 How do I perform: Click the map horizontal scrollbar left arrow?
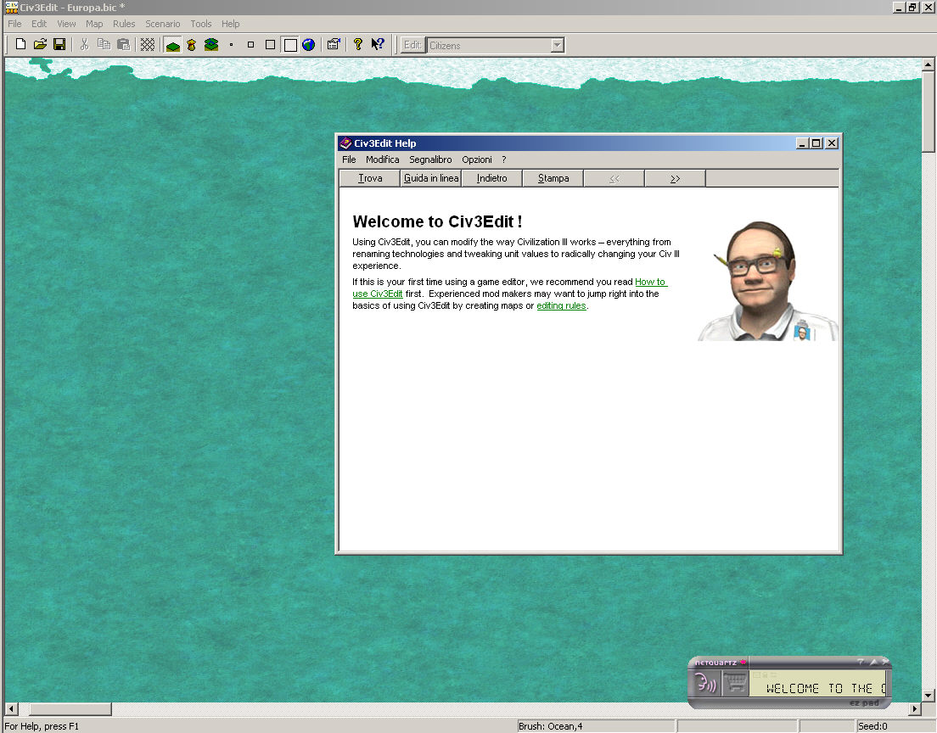pyautogui.click(x=11, y=709)
